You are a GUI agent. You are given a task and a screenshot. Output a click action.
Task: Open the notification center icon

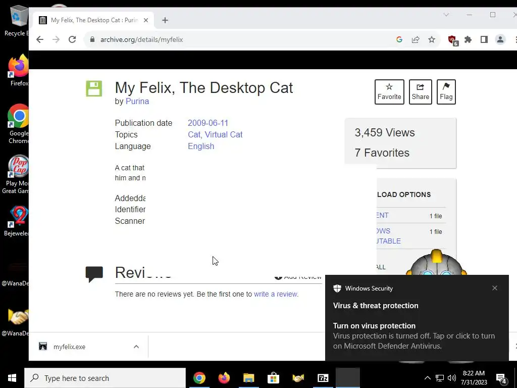[501, 378]
